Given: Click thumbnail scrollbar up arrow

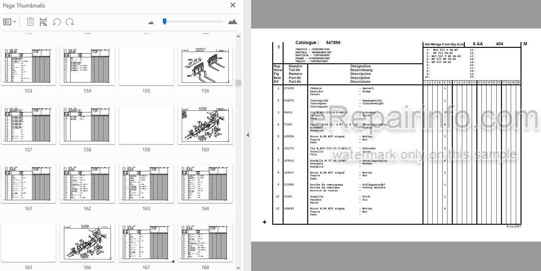Looking at the screenshot, I should [238, 37].
